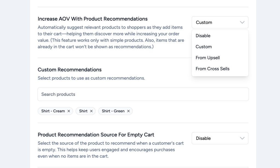Image resolution: width=280 pixels, height=168 pixels.
Task: Choose Custom in the open dropdown list
Action: [x=203, y=47]
